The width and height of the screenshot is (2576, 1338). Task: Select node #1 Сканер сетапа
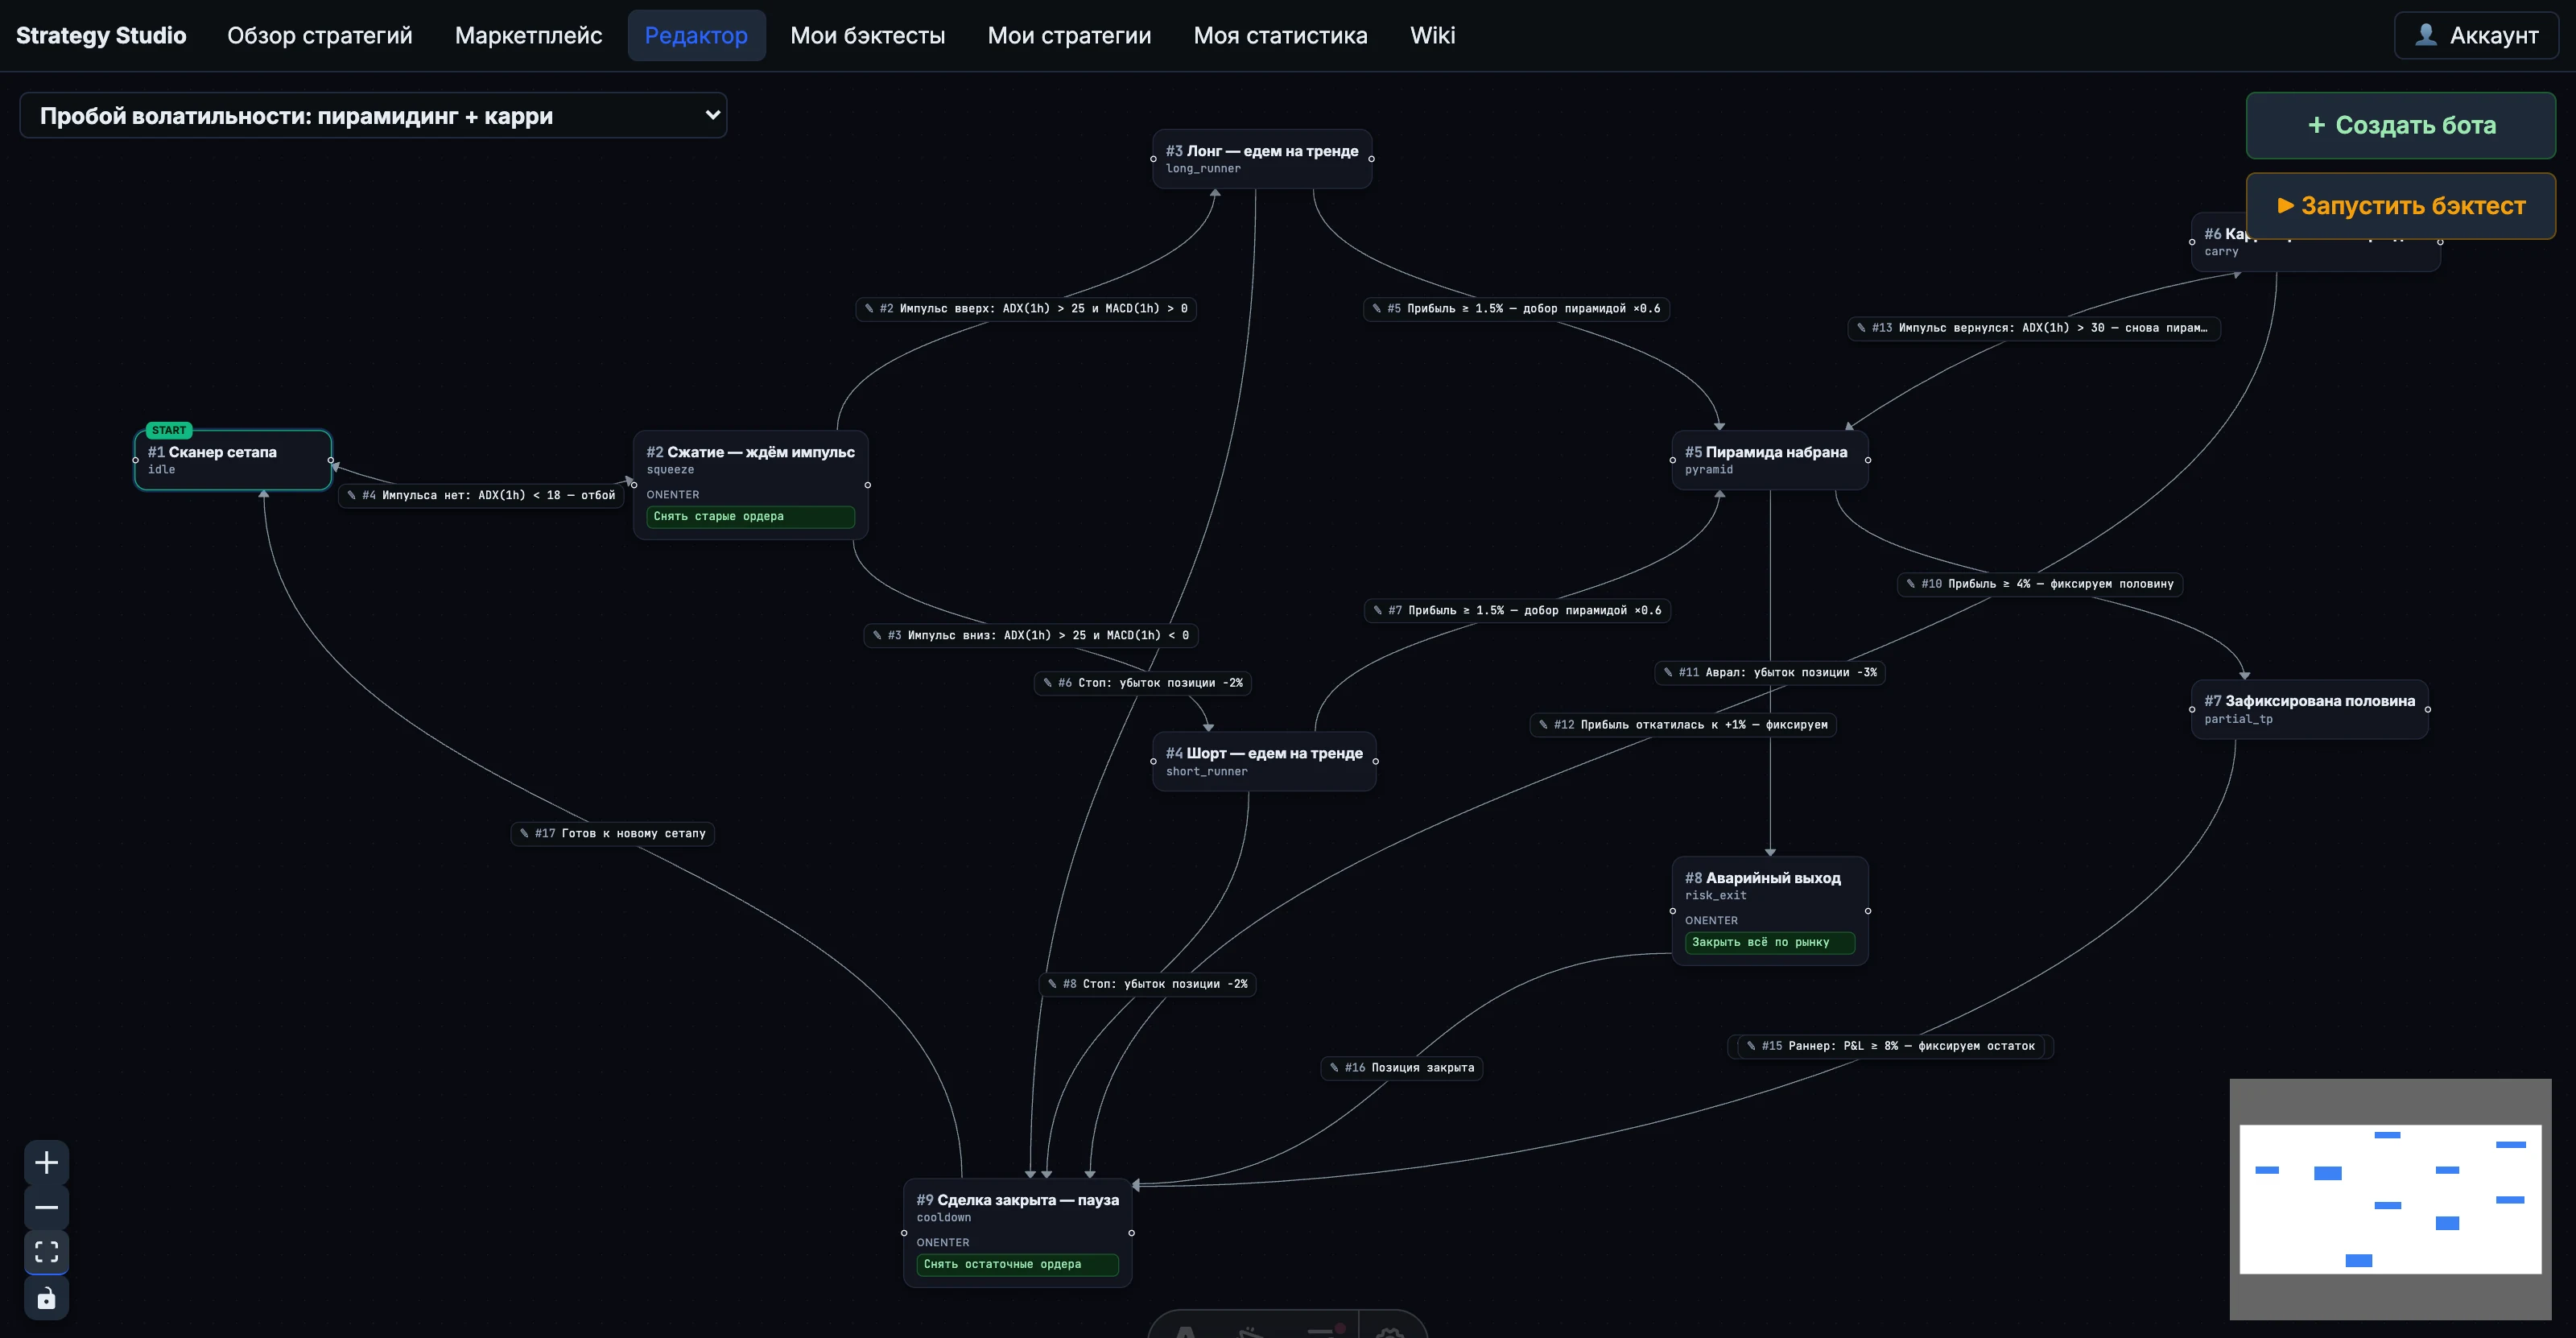[x=233, y=460]
